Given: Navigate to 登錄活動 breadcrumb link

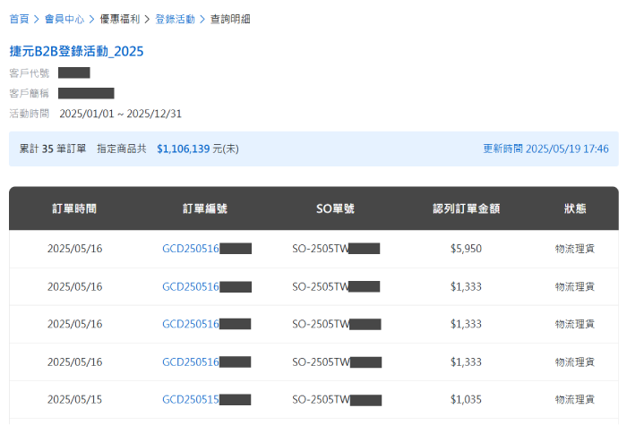Looking at the screenshot, I should tap(175, 18).
